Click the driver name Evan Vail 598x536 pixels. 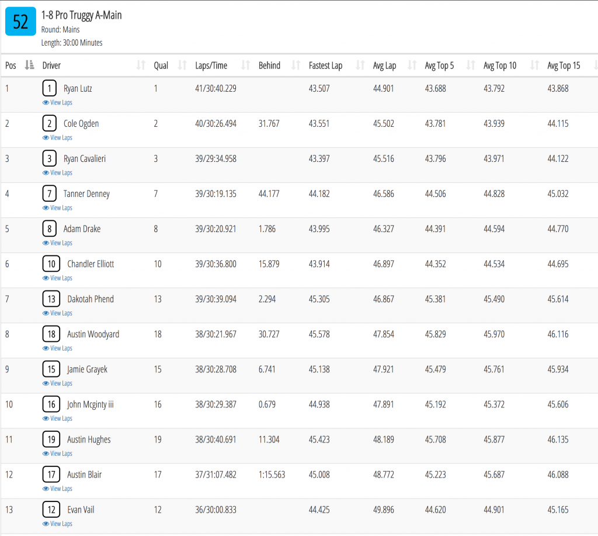tap(81, 510)
